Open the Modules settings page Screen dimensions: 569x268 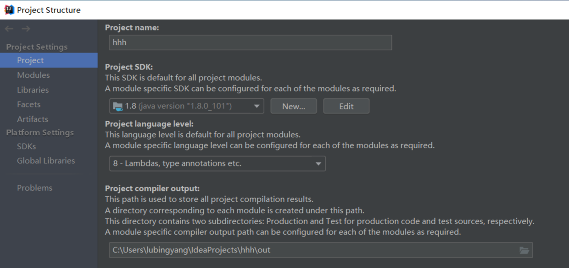tap(33, 75)
